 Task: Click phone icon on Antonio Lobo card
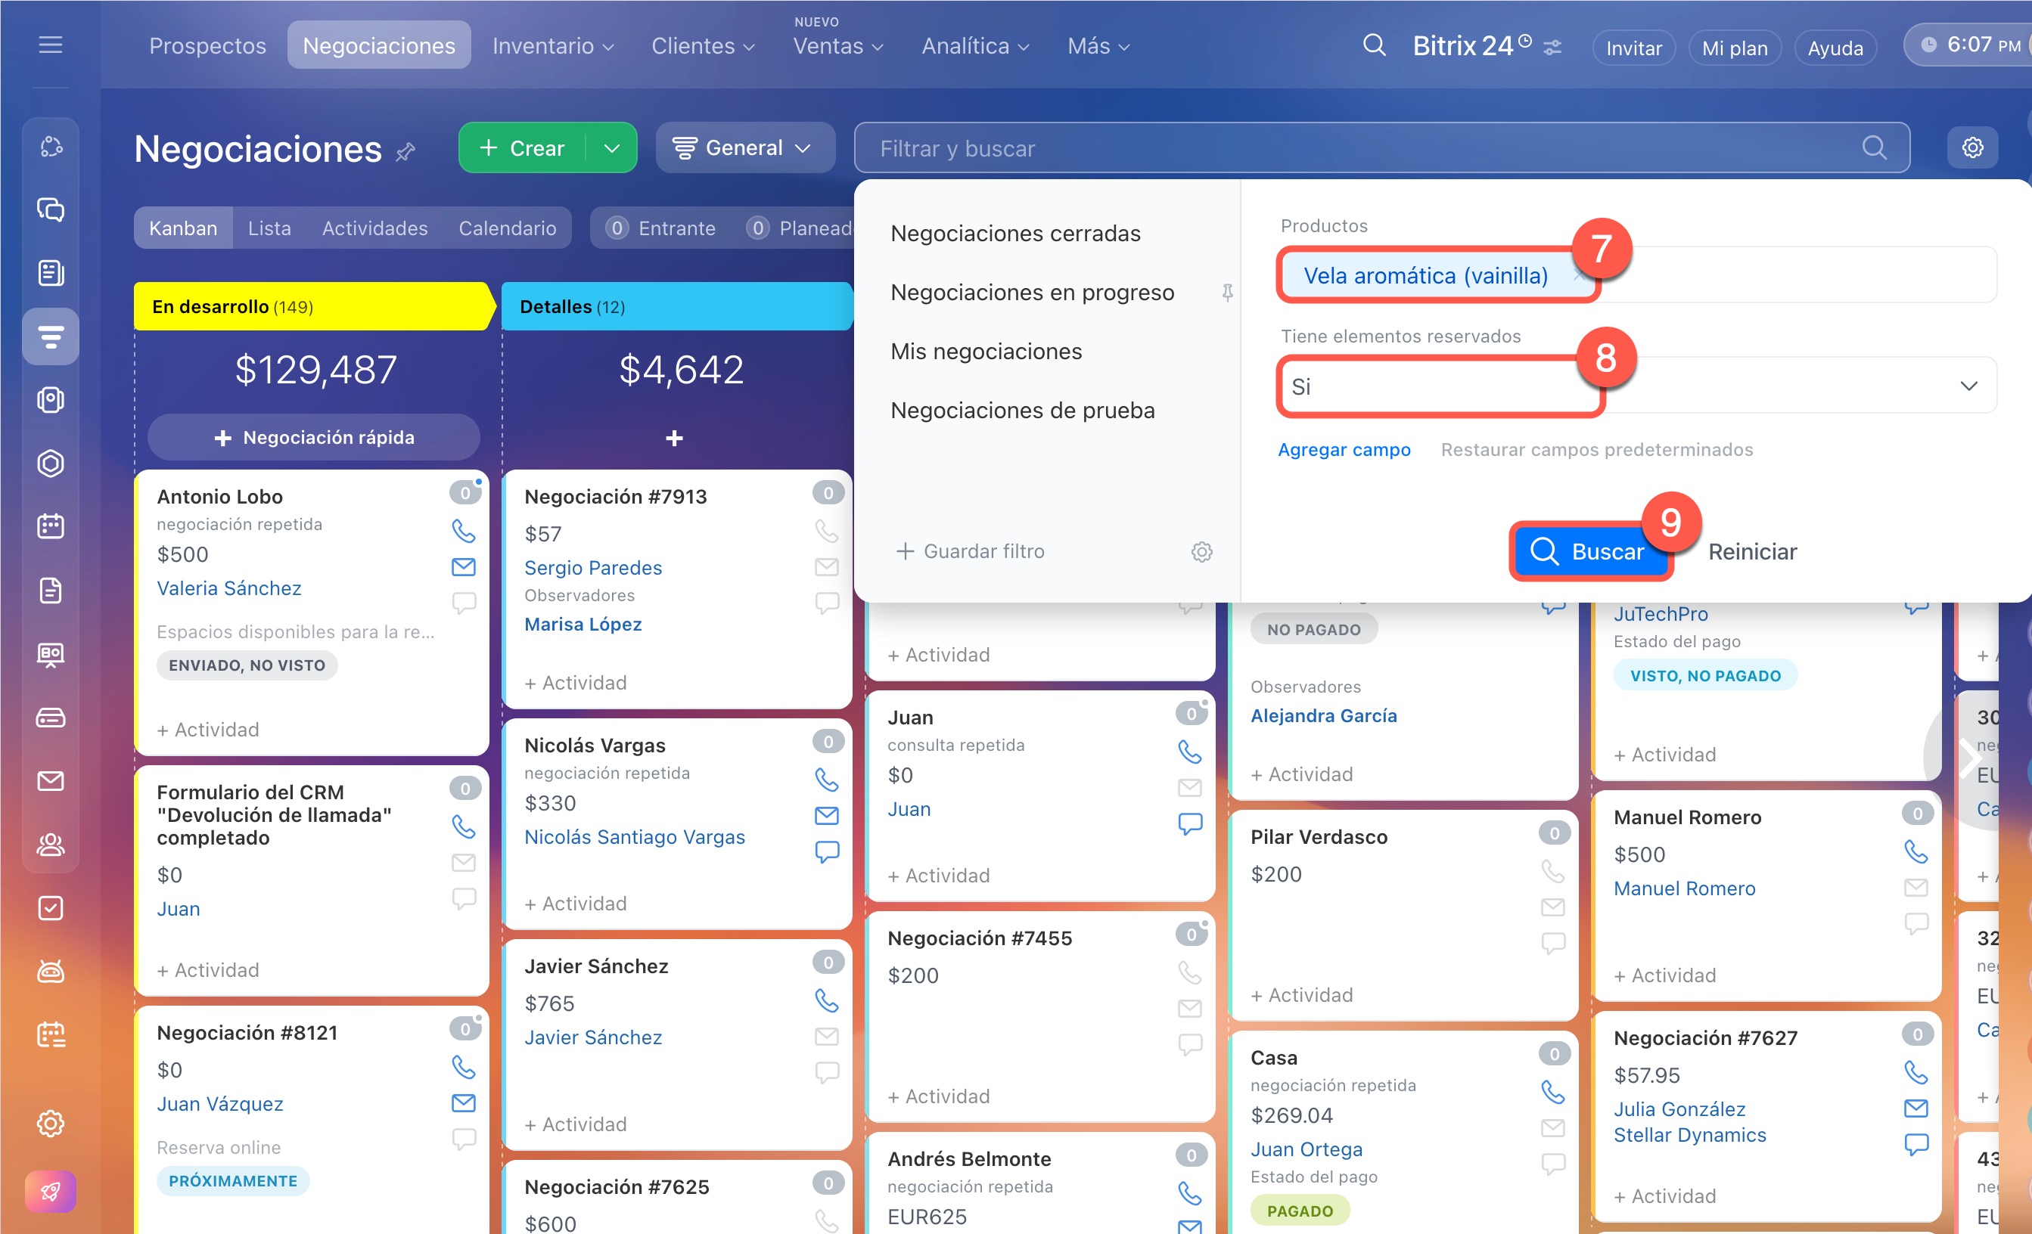point(464,531)
